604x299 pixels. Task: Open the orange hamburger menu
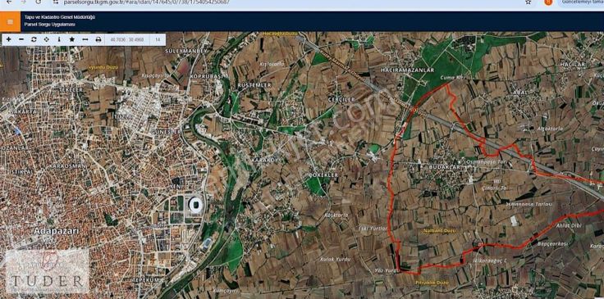(x=11, y=21)
